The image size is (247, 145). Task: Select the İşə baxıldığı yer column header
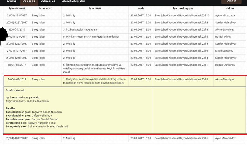183,8
